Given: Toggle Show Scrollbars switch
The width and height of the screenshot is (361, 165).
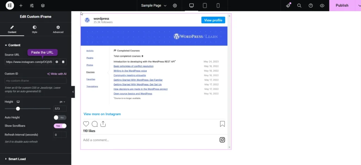Looking at the screenshot, I should click(x=60, y=126).
